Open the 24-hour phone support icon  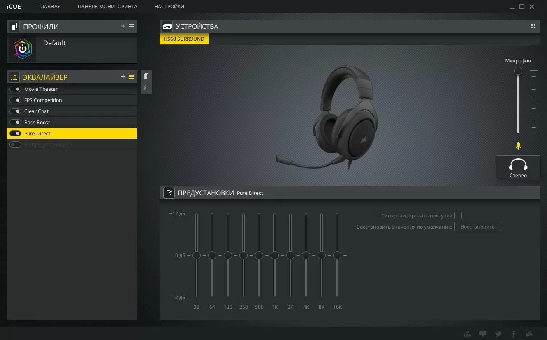pos(467,334)
